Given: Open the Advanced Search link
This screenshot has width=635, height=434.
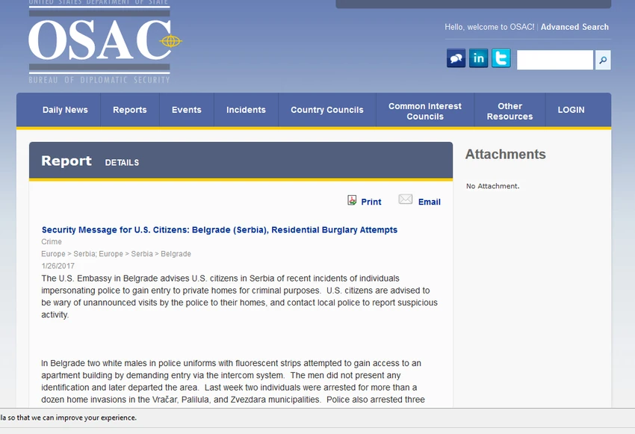Looking at the screenshot, I should (x=574, y=27).
